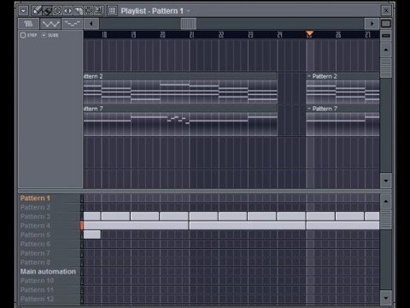Click the pattern list scroll down arrow
This screenshot has height=308, width=410.
pos(386,298)
